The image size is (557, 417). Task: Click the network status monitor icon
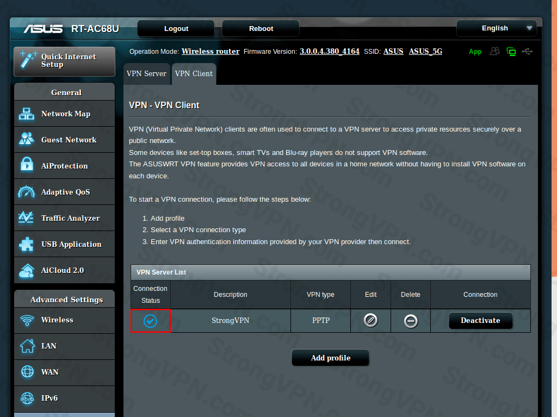[x=511, y=51]
